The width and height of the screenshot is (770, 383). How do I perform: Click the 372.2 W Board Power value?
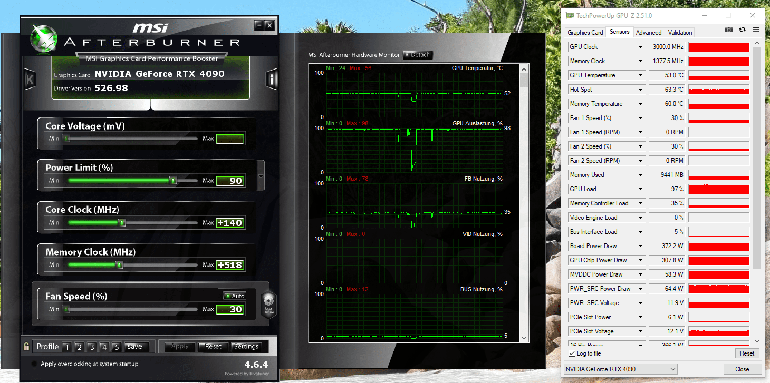click(667, 246)
